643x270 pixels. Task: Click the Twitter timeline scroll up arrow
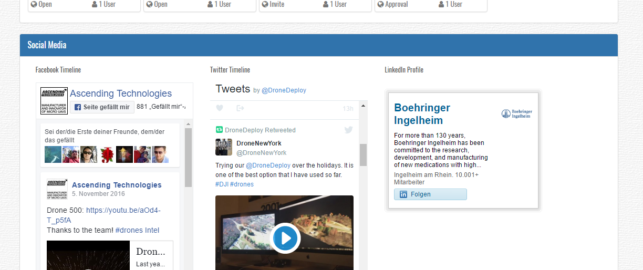click(363, 106)
